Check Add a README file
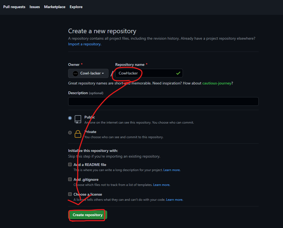Image resolution: width=283 pixels, height=228 pixels. coord(70,165)
